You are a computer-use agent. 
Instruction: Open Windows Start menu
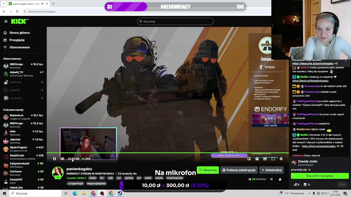[4, 193]
